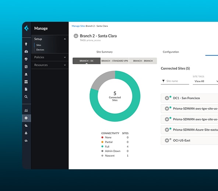This screenshot has height=191, width=218.
Task: Click the chart analytics icon in sidebar
Action: pyautogui.click(x=26, y=111)
